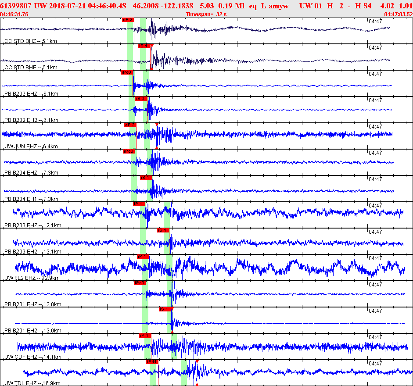Click the 04:47 minute mark on UW JUN EHZ trace

point(375,127)
